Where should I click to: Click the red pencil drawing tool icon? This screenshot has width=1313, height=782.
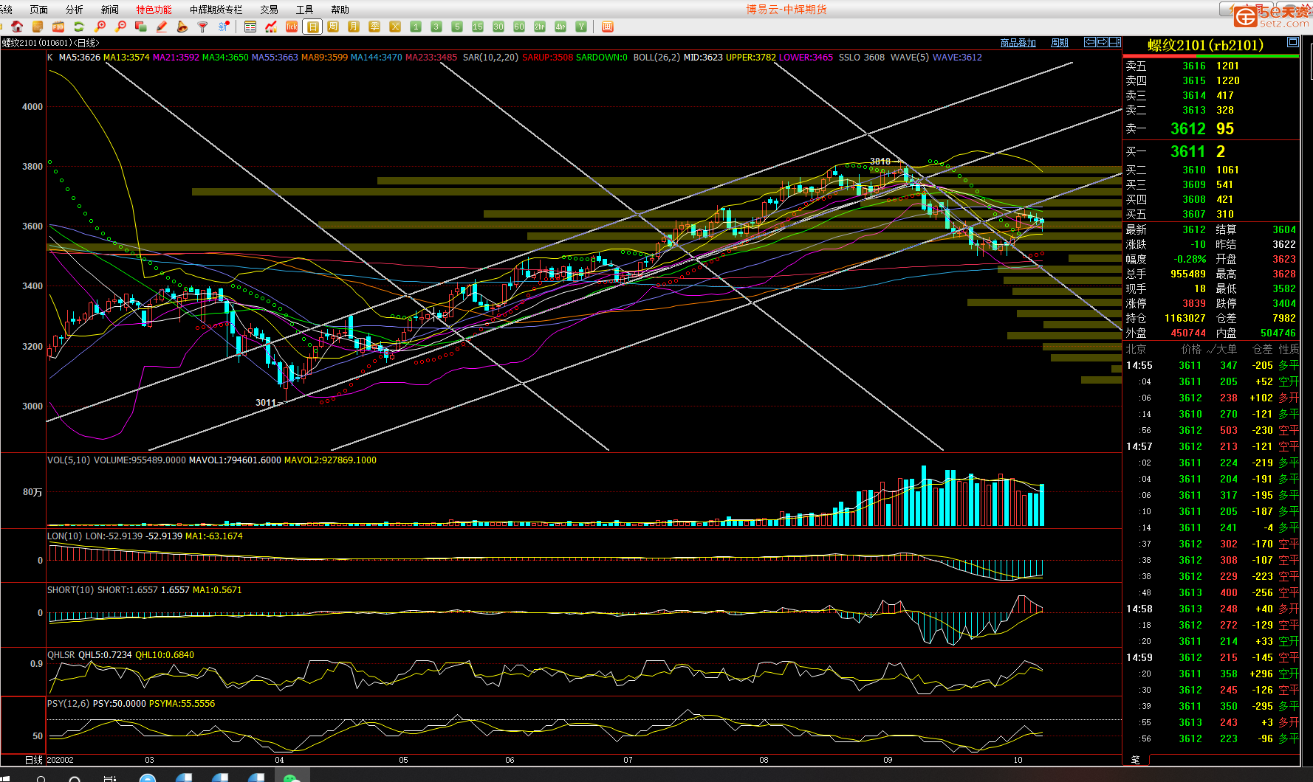[162, 27]
